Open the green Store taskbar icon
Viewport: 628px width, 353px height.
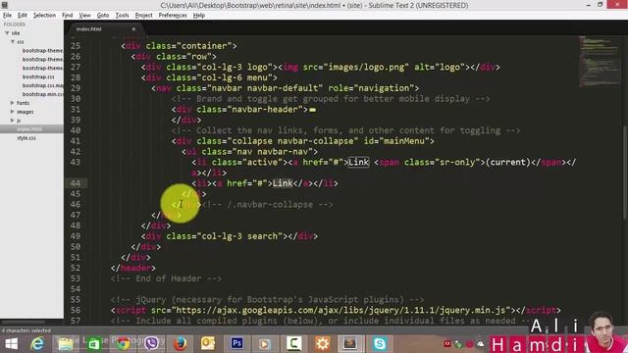tap(94, 344)
